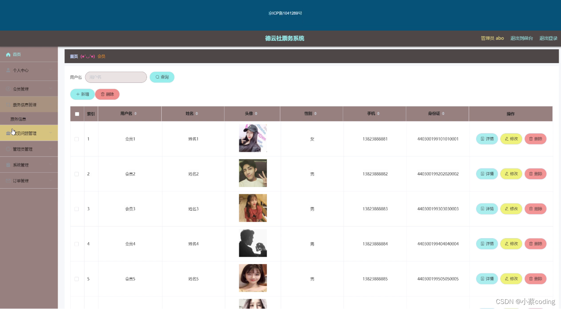Go to 首页 via the breadcrumb
The image size is (561, 309).
tap(74, 57)
